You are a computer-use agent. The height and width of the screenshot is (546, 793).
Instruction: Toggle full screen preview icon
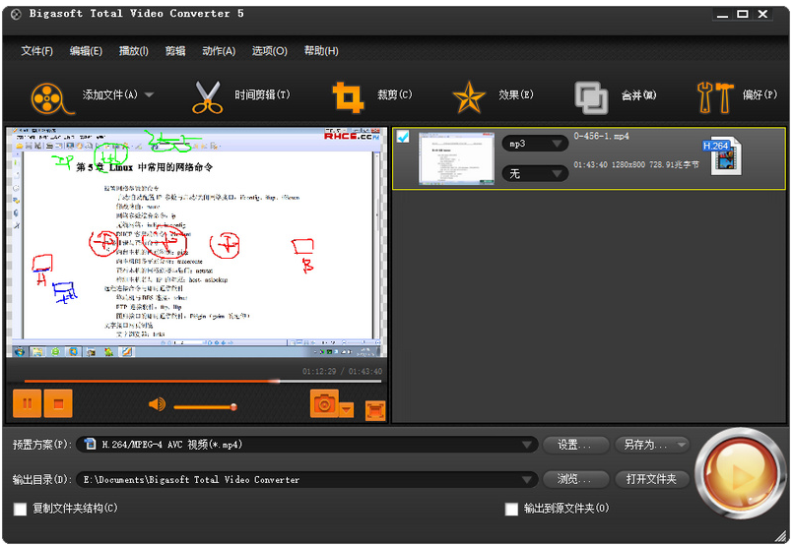(x=375, y=410)
